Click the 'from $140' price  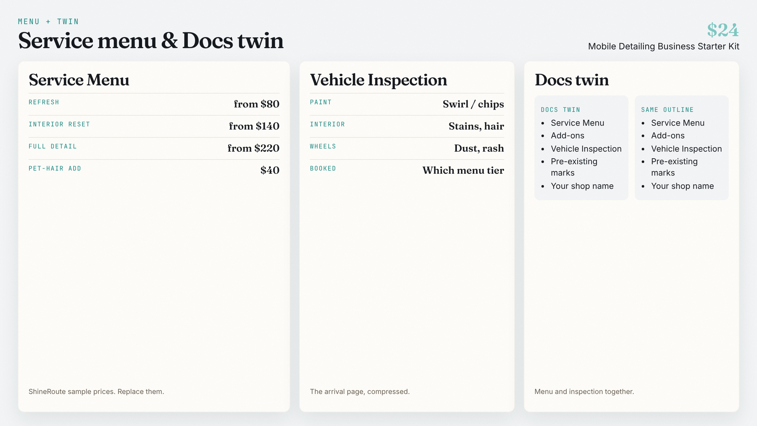click(x=254, y=126)
